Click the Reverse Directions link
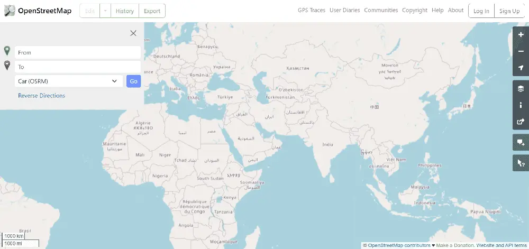Image resolution: width=529 pixels, height=249 pixels. [x=41, y=96]
